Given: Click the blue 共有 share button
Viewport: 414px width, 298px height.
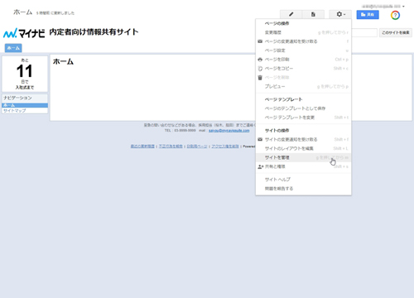Looking at the screenshot, I should pos(368,15).
